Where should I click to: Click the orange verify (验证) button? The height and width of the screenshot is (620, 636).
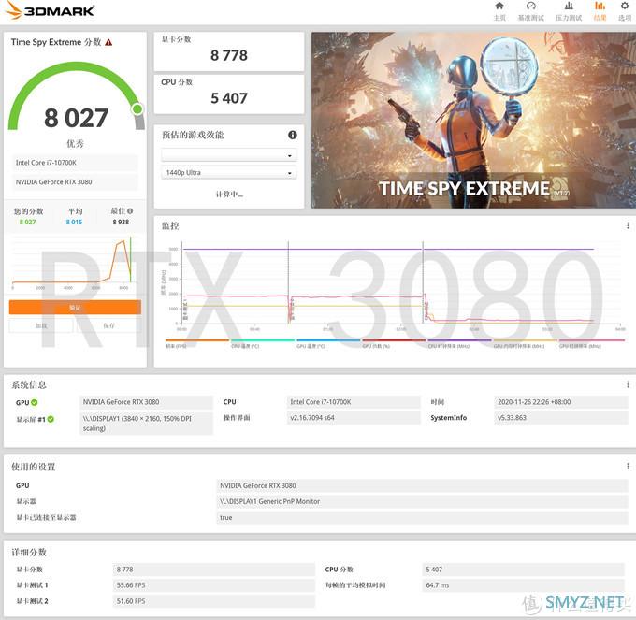[x=75, y=308]
